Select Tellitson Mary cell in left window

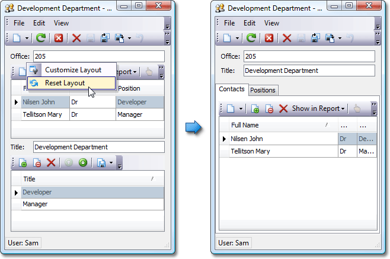point(45,114)
